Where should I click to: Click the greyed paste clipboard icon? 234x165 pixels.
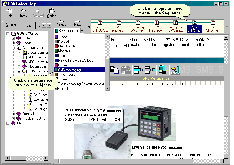[x=126, y=70]
